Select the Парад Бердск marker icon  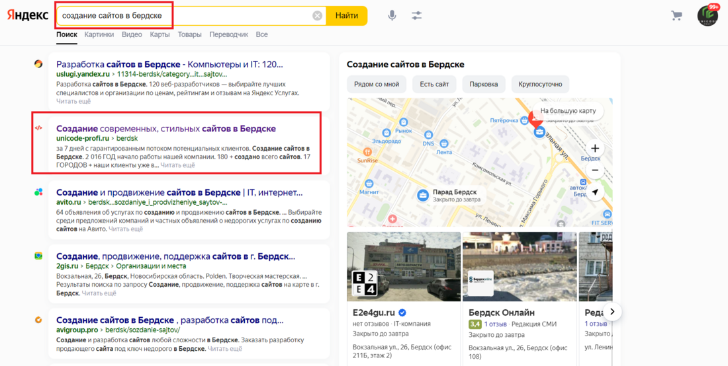[423, 195]
